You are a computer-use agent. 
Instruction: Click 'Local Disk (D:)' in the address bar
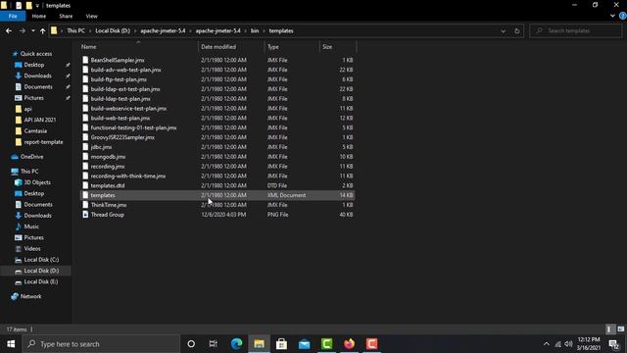coord(113,30)
